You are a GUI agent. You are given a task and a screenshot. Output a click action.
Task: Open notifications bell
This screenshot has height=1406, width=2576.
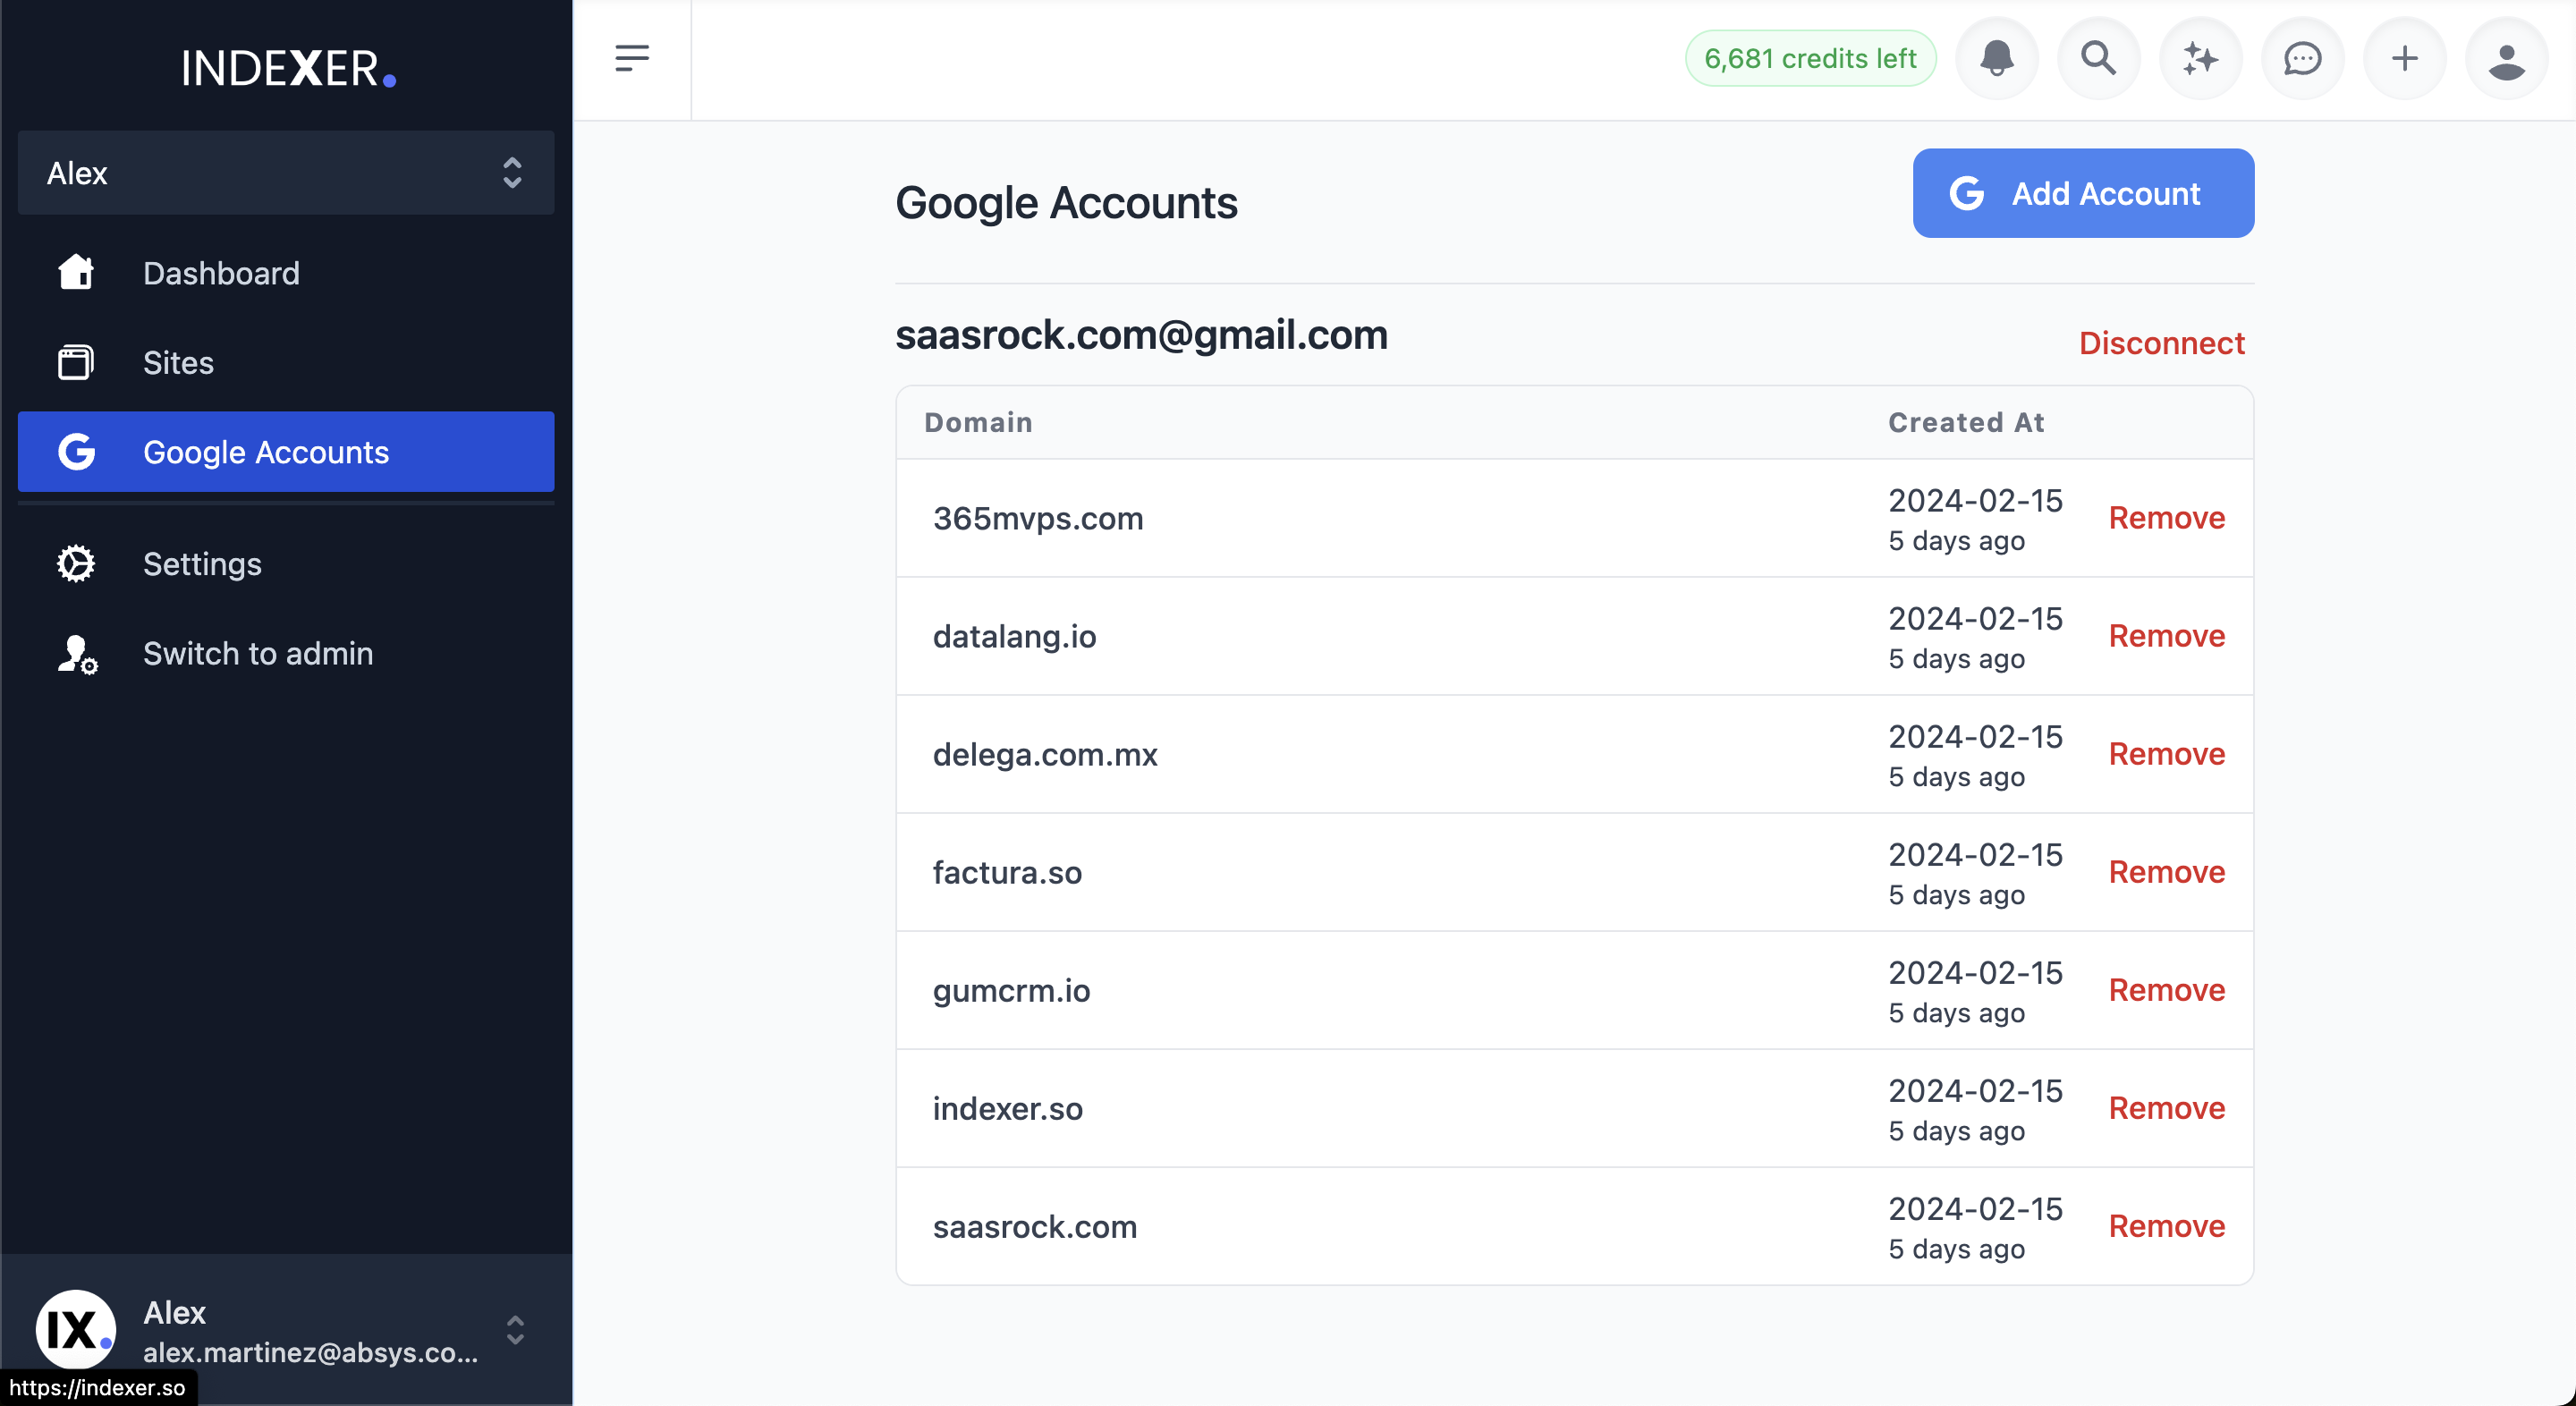pos(1996,58)
